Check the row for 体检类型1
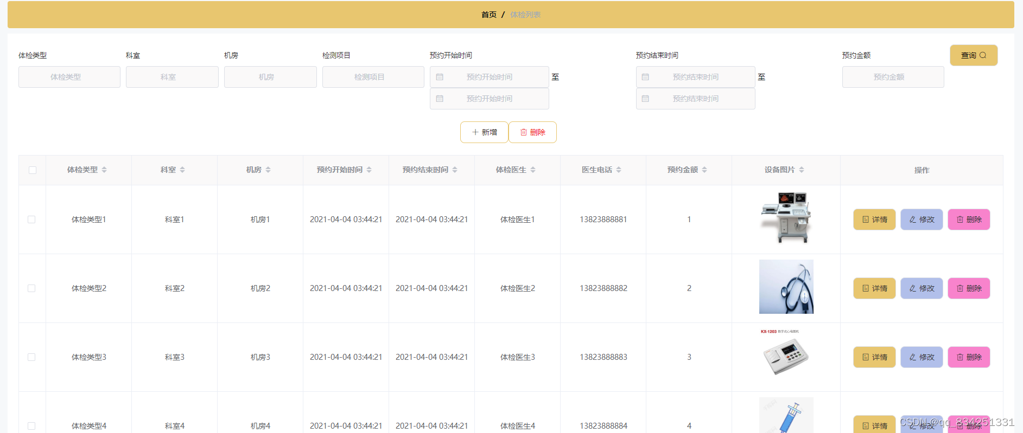This screenshot has height=433, width=1023. [x=31, y=219]
